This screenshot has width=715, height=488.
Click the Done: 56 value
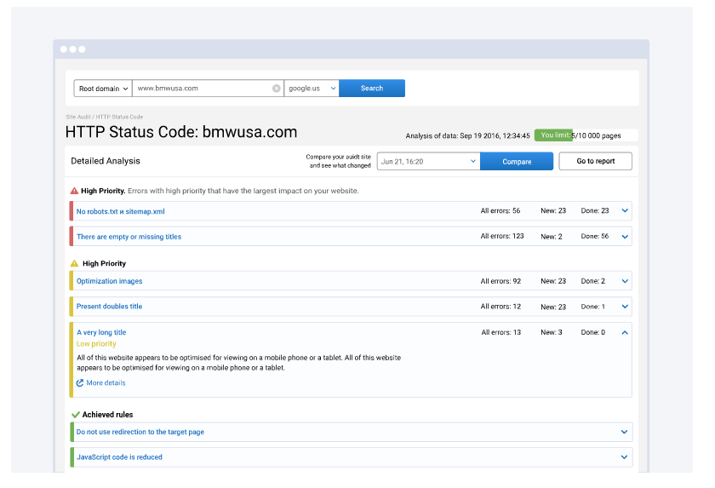pos(595,236)
